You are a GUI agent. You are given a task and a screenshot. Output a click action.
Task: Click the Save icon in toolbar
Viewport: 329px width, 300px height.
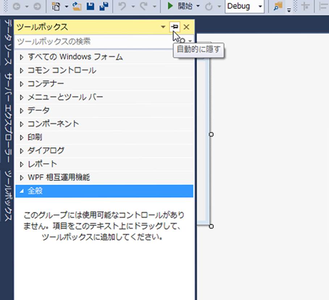coord(90,6)
